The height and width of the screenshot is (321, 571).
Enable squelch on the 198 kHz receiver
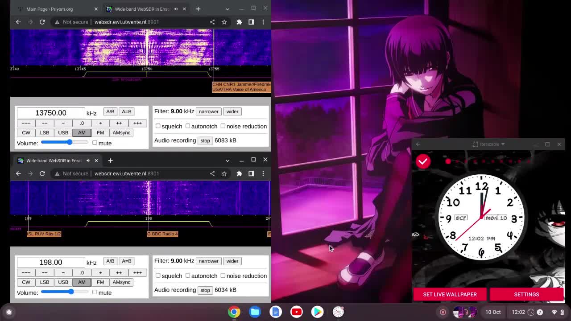coord(158,276)
